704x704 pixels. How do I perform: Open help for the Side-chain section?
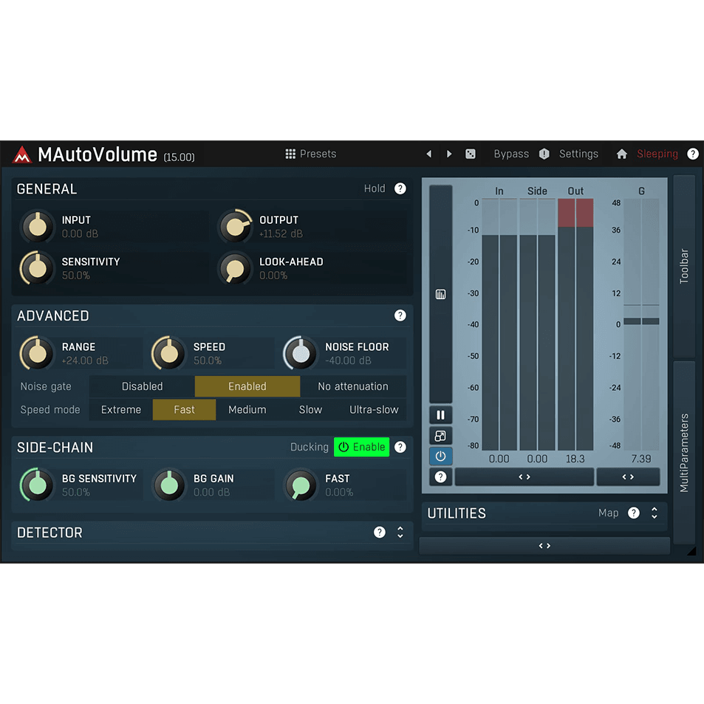click(x=400, y=447)
